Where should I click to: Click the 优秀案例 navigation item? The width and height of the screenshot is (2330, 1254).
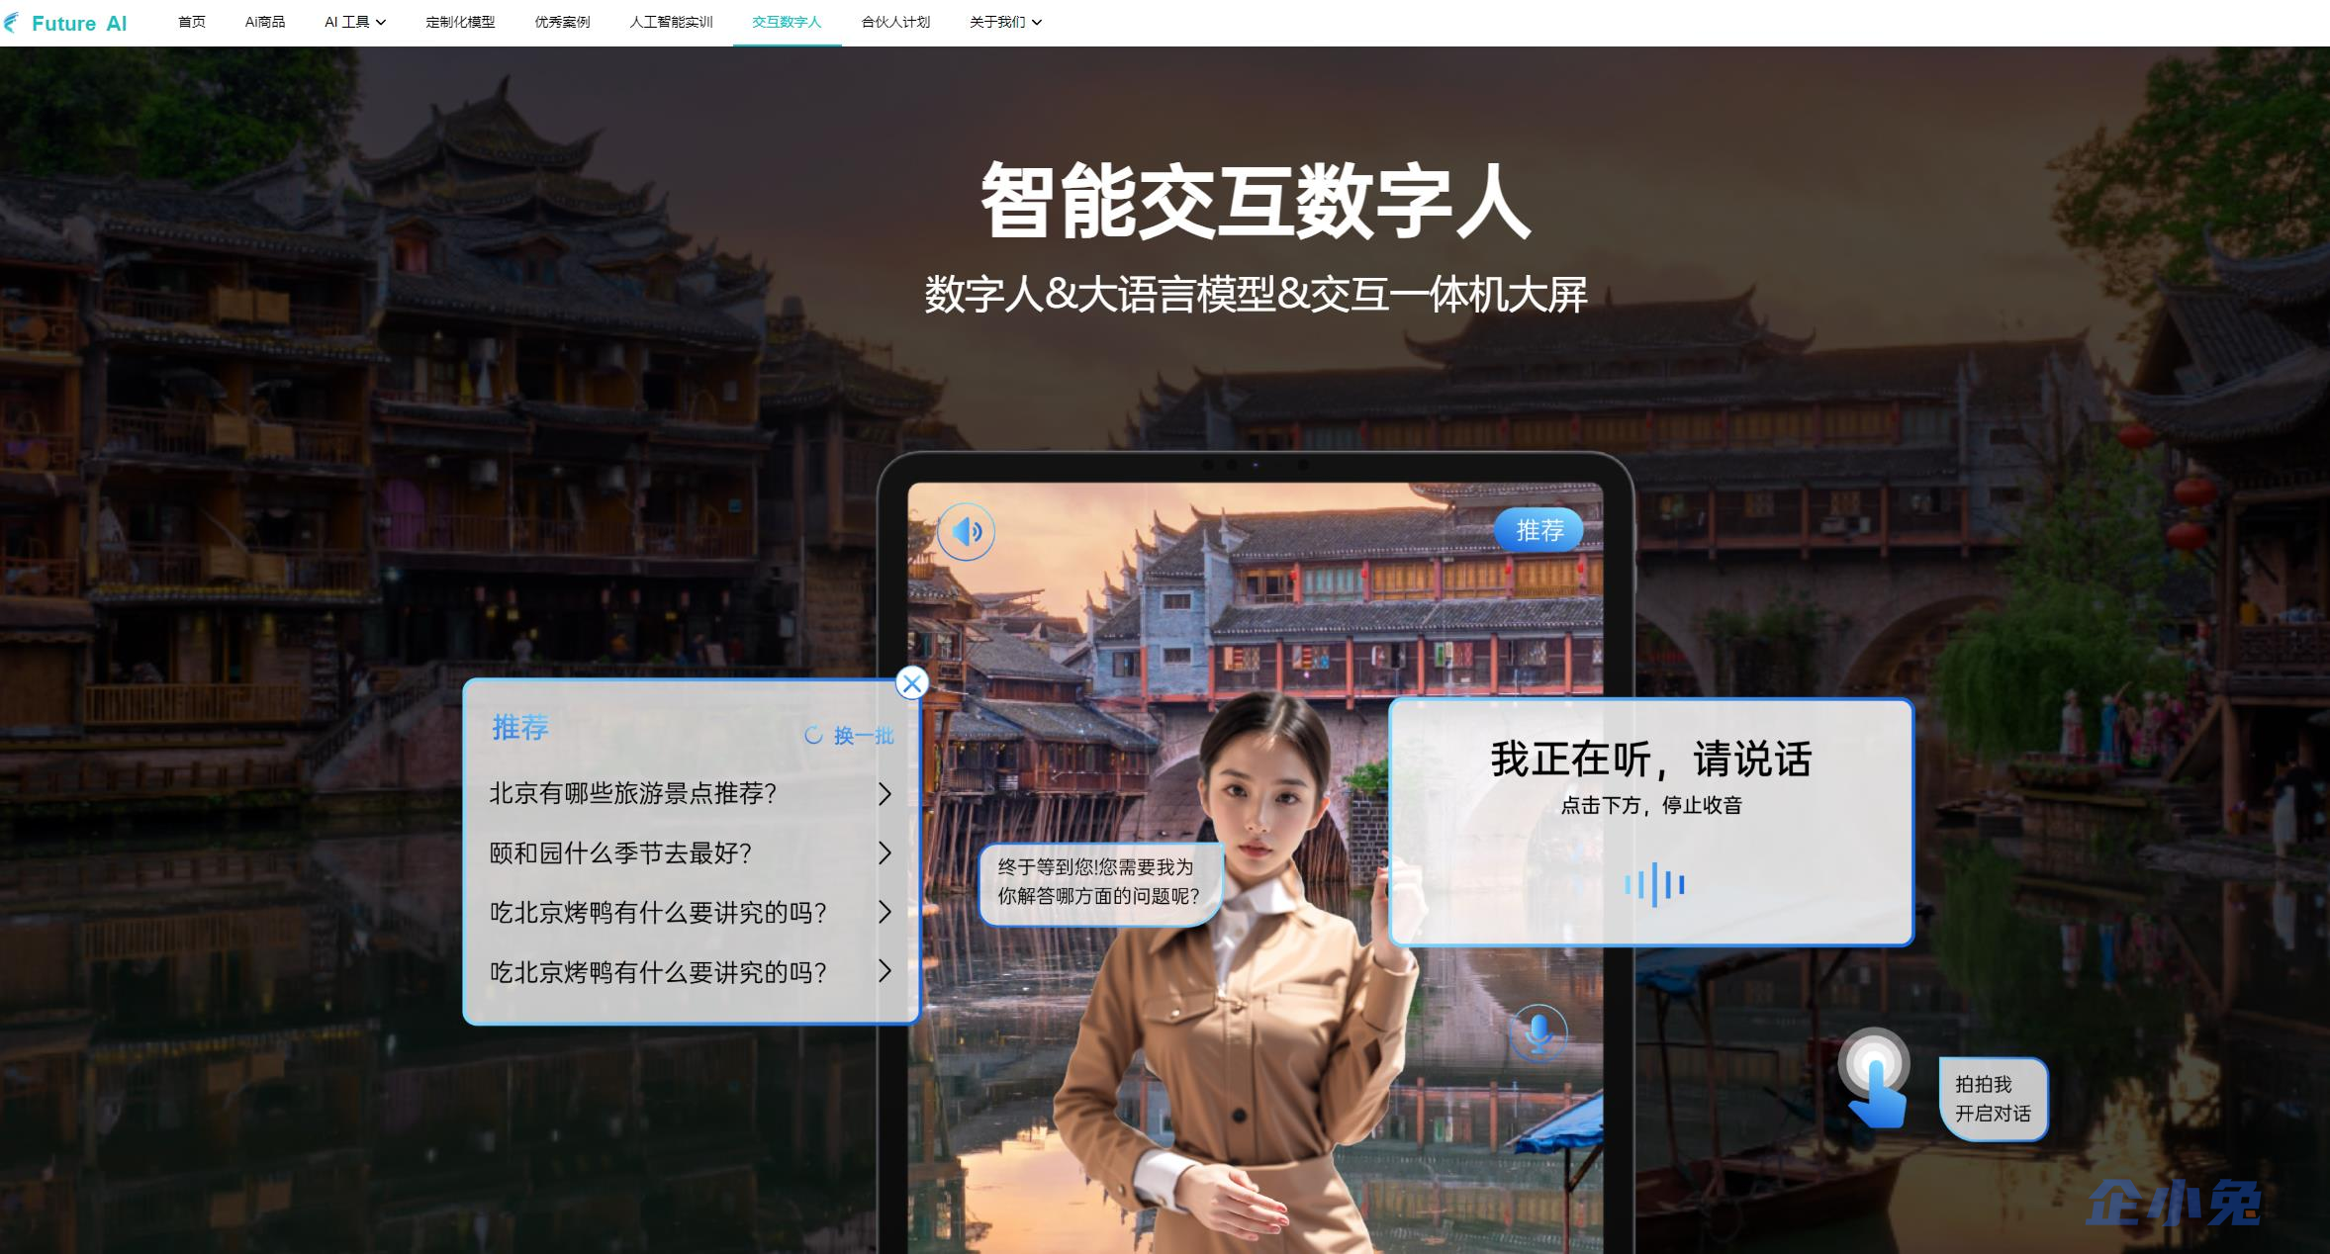(x=562, y=22)
